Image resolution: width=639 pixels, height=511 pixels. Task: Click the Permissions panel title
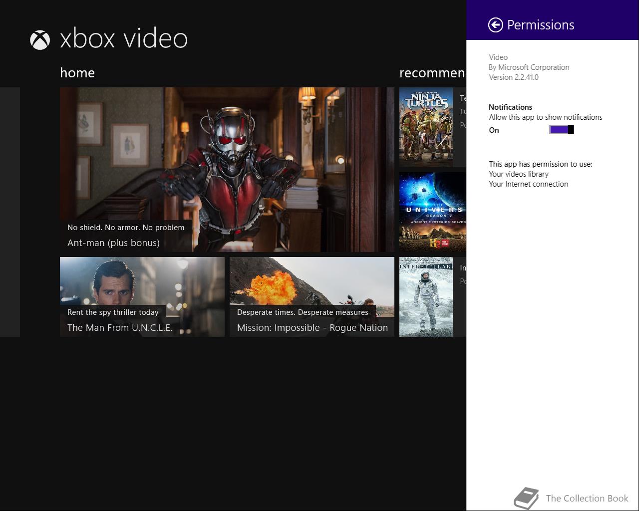click(x=541, y=25)
